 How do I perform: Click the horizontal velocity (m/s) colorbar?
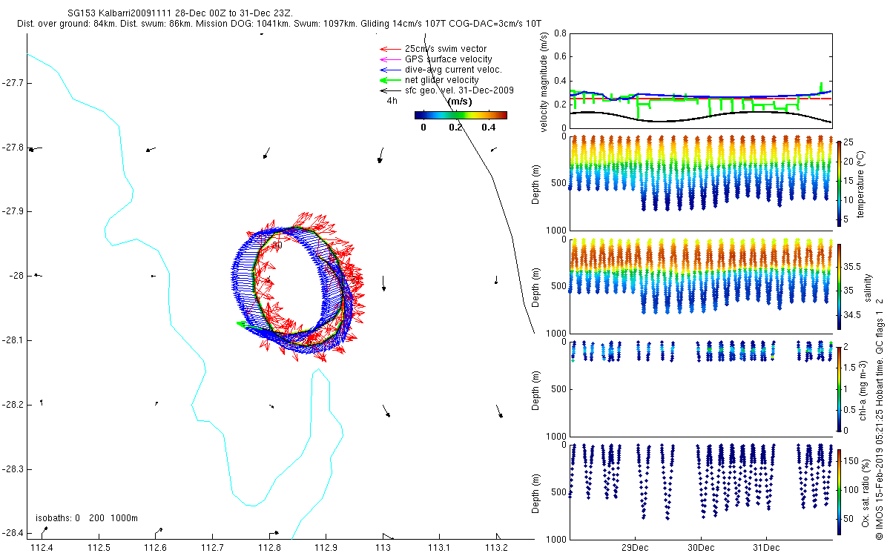(461, 115)
